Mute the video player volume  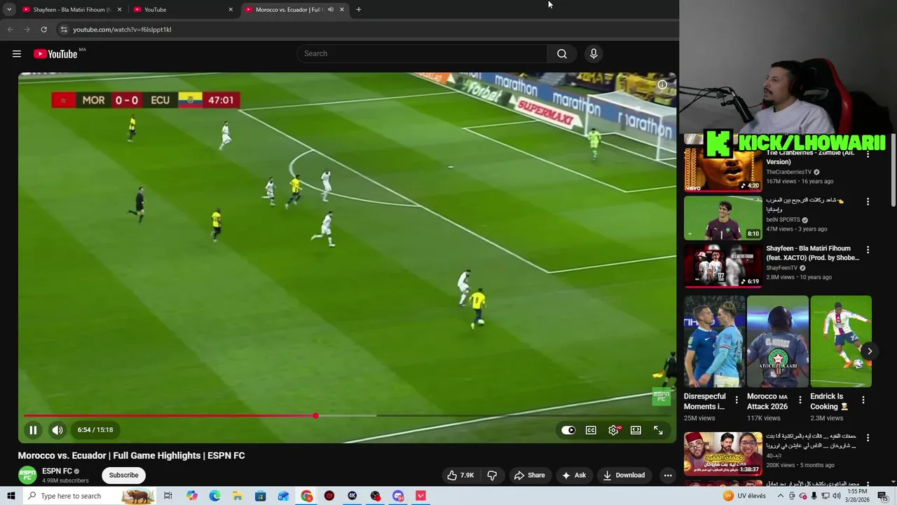(57, 430)
